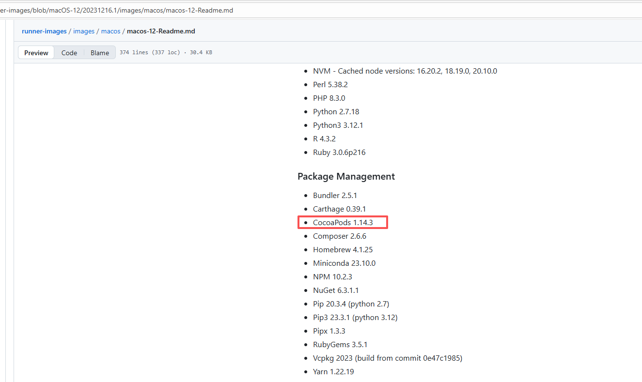Click the highlighted CocoaPods 1.14.3 entry

[343, 223]
